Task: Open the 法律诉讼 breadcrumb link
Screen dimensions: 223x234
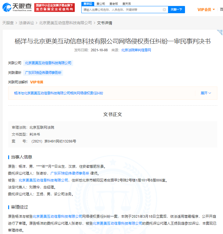Action: (26, 23)
